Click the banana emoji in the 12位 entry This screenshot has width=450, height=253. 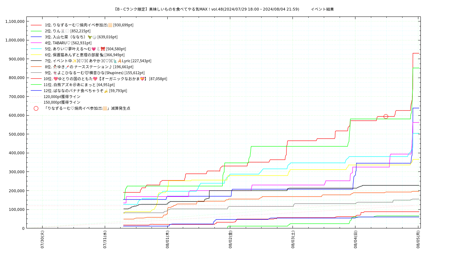pos(105,91)
